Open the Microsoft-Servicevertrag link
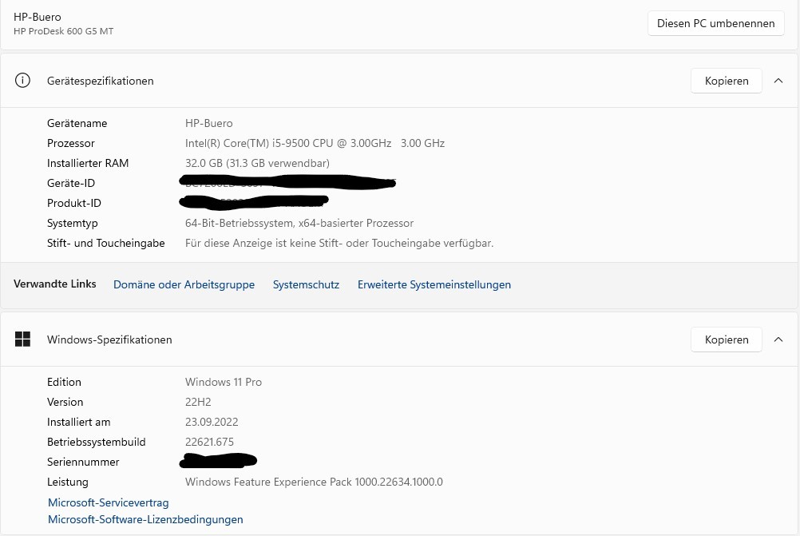The image size is (800, 536). pyautogui.click(x=108, y=502)
